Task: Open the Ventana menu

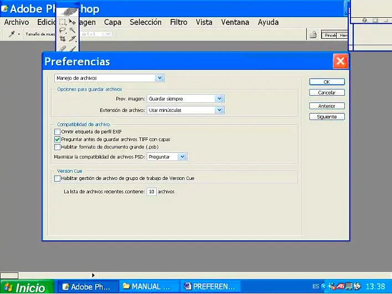Action: [235, 22]
